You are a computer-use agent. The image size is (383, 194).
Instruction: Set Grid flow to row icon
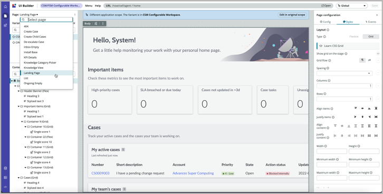362,60
